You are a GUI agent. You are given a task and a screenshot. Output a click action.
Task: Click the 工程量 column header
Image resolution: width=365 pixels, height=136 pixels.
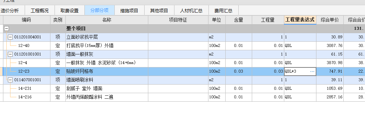[x=268, y=20]
